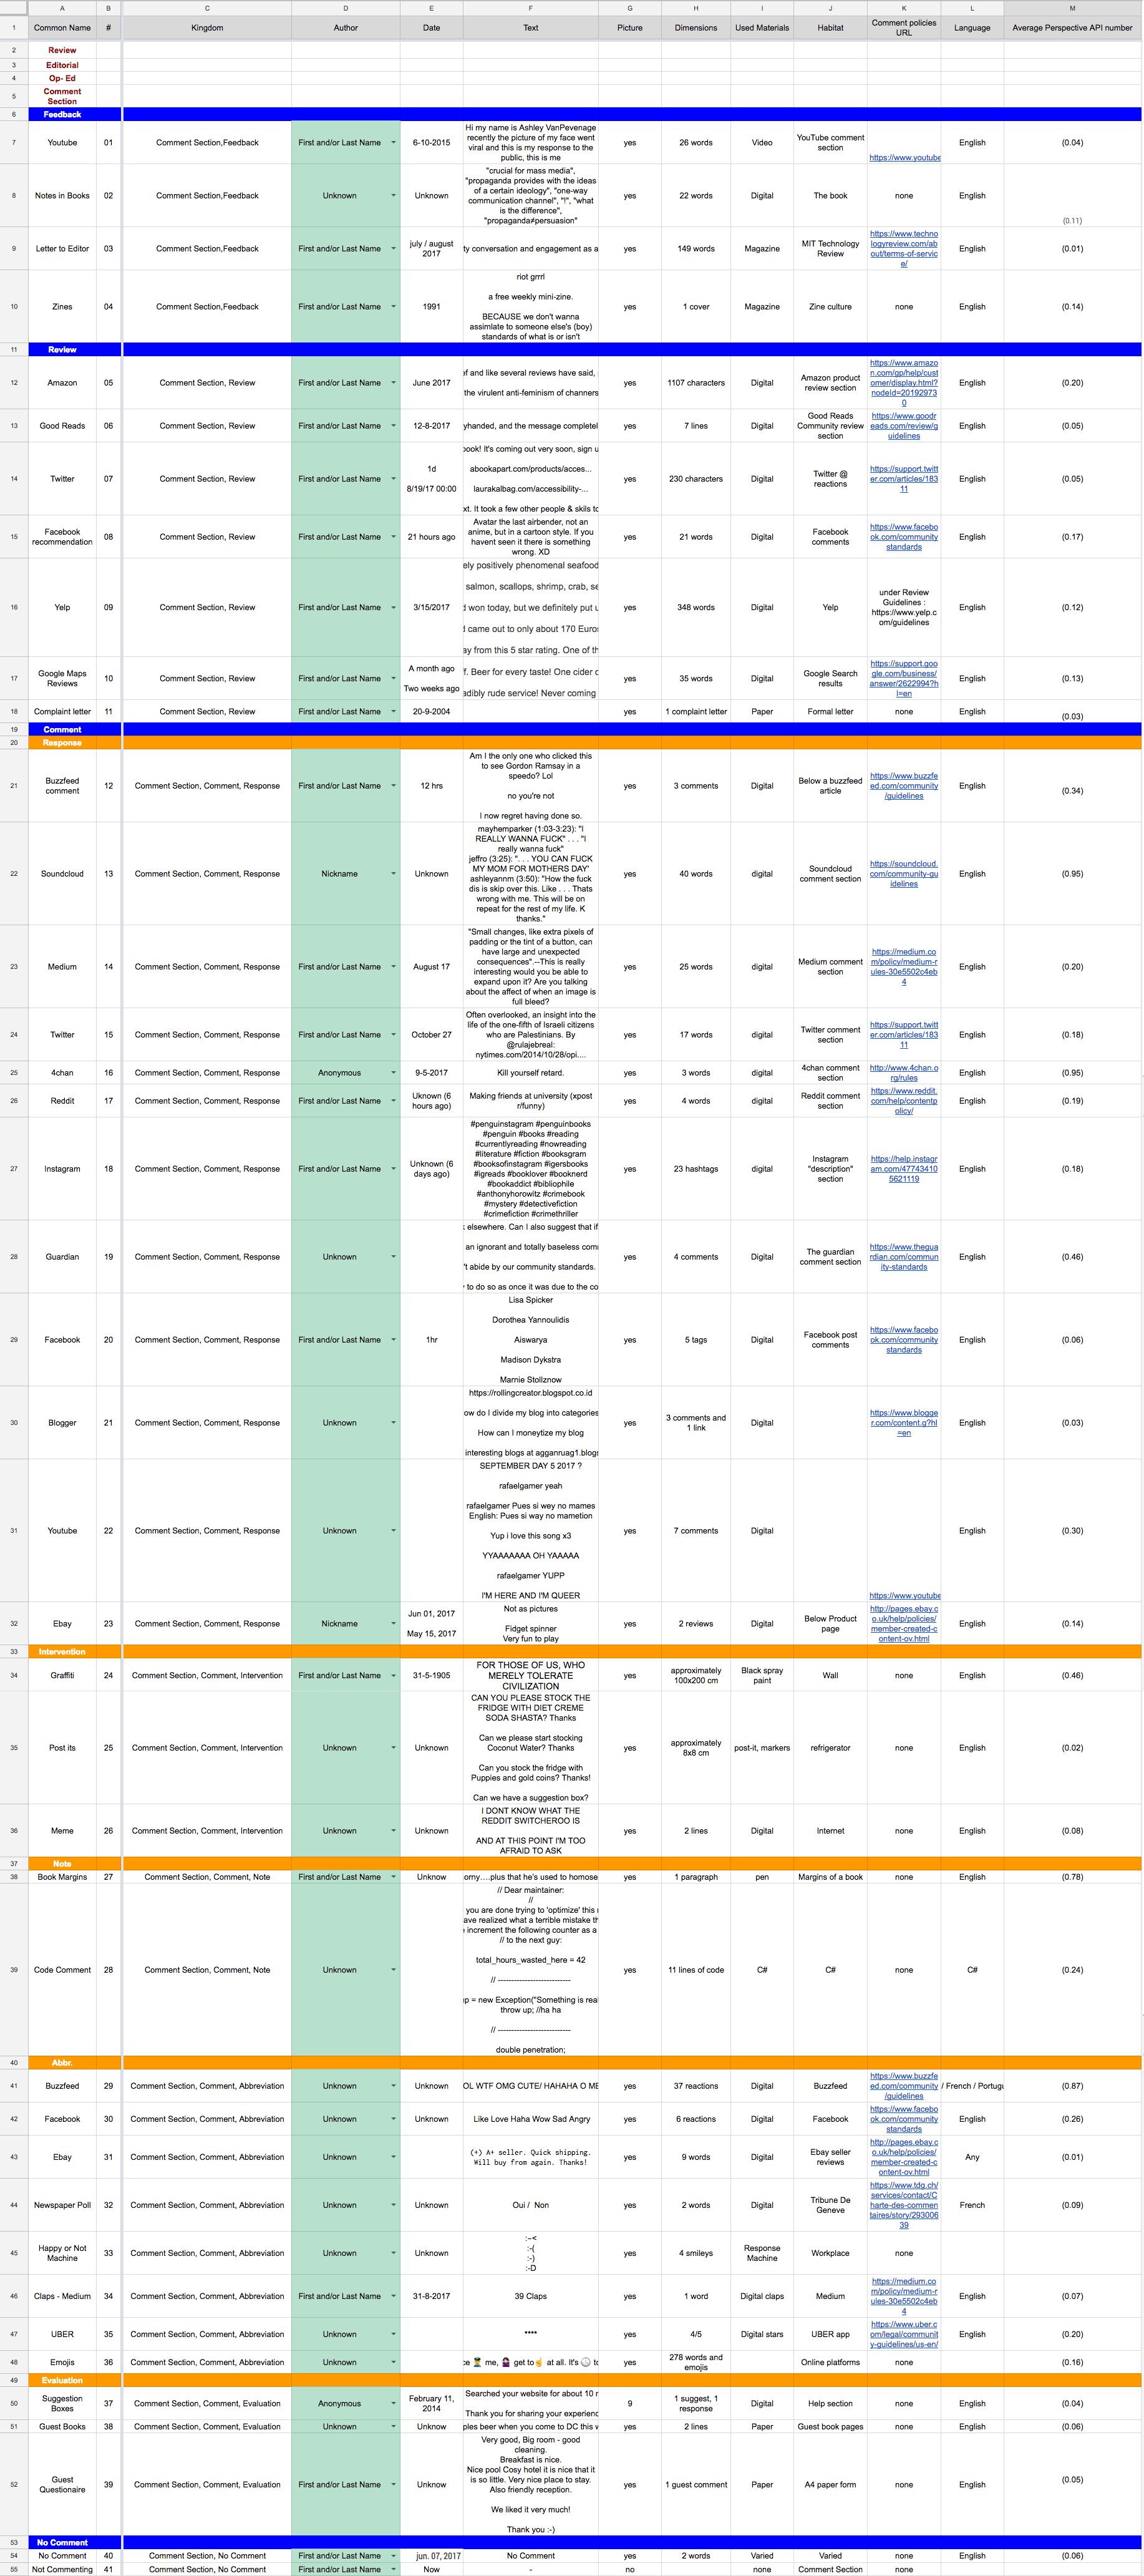Follow the reddit.com content policy link

tap(904, 1101)
